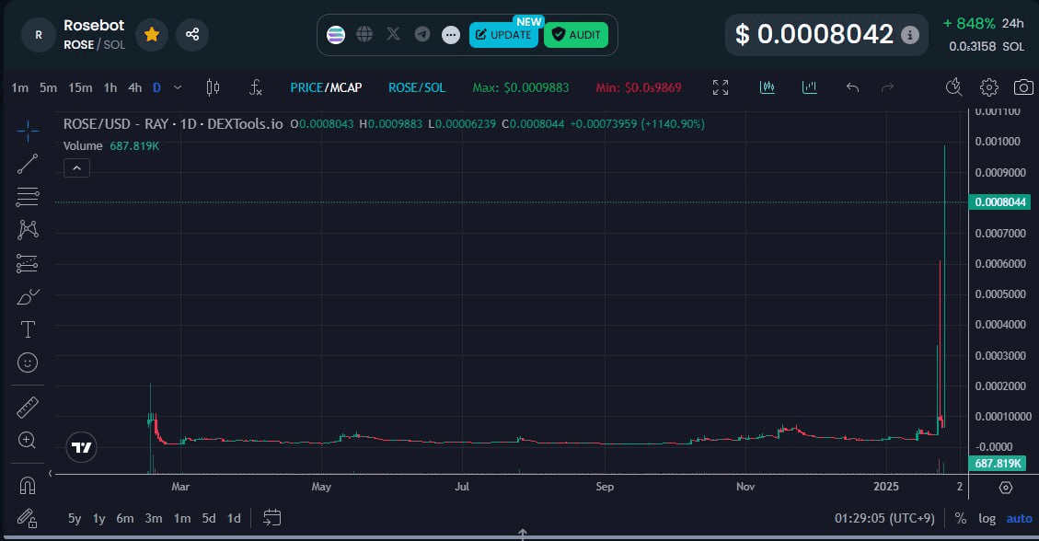
Task: Open the Telegram social link
Action: [422, 34]
